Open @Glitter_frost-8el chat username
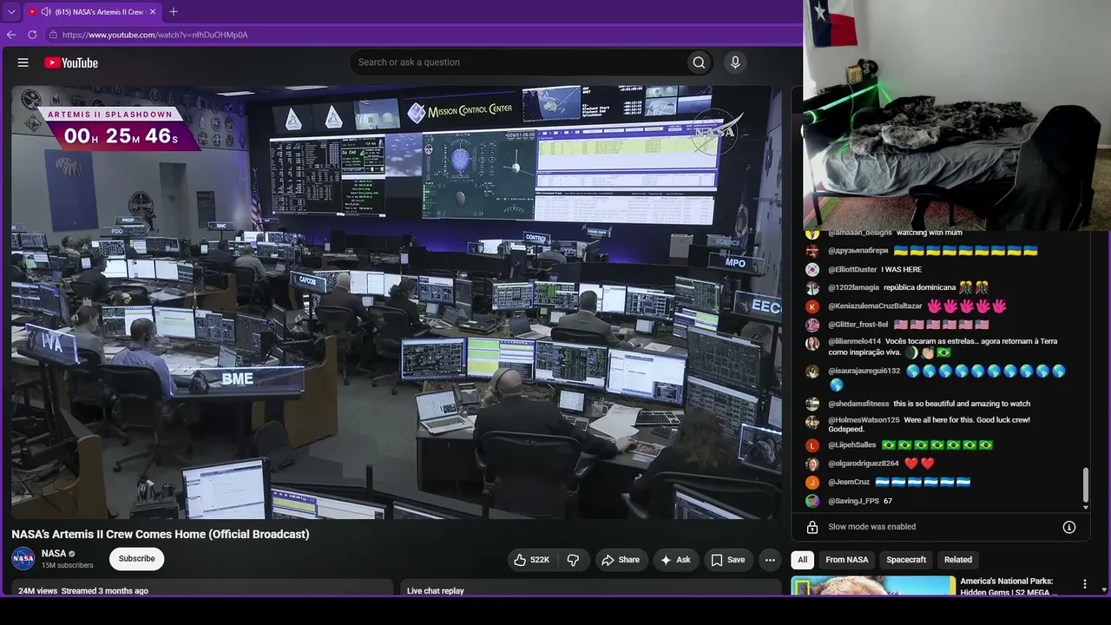This screenshot has width=1111, height=625. [858, 325]
